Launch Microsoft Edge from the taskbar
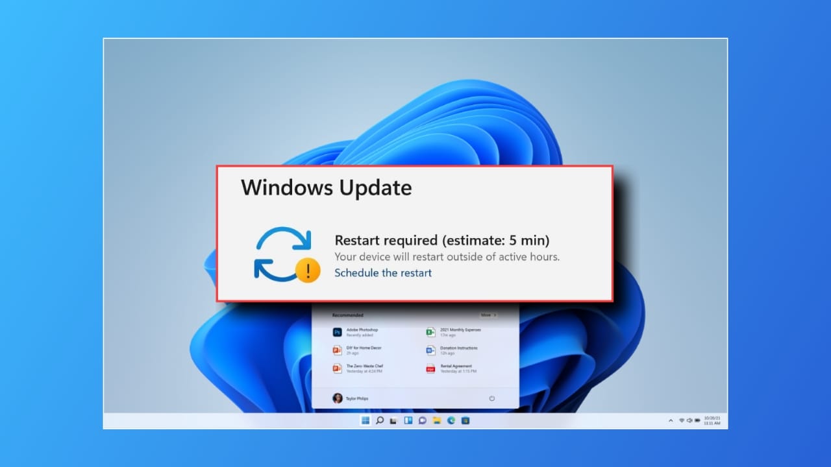The height and width of the screenshot is (467, 831). tap(451, 420)
